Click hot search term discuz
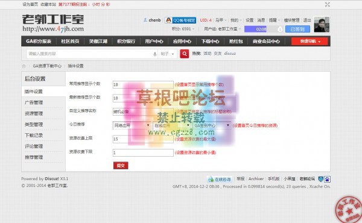 tap(230, 54)
